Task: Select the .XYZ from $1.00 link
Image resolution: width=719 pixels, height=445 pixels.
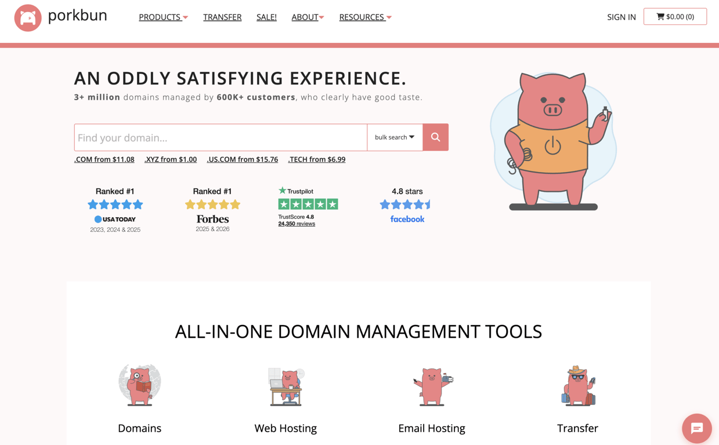Action: (x=171, y=159)
